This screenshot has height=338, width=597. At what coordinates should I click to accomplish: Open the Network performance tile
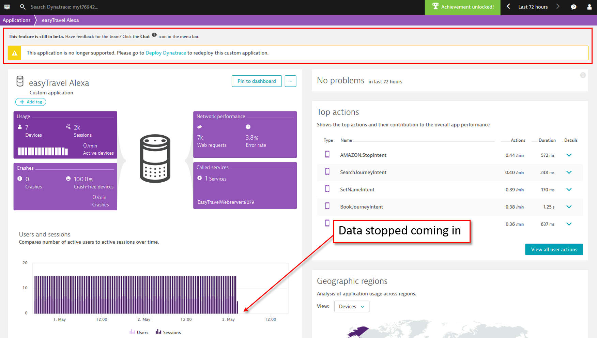point(245,135)
